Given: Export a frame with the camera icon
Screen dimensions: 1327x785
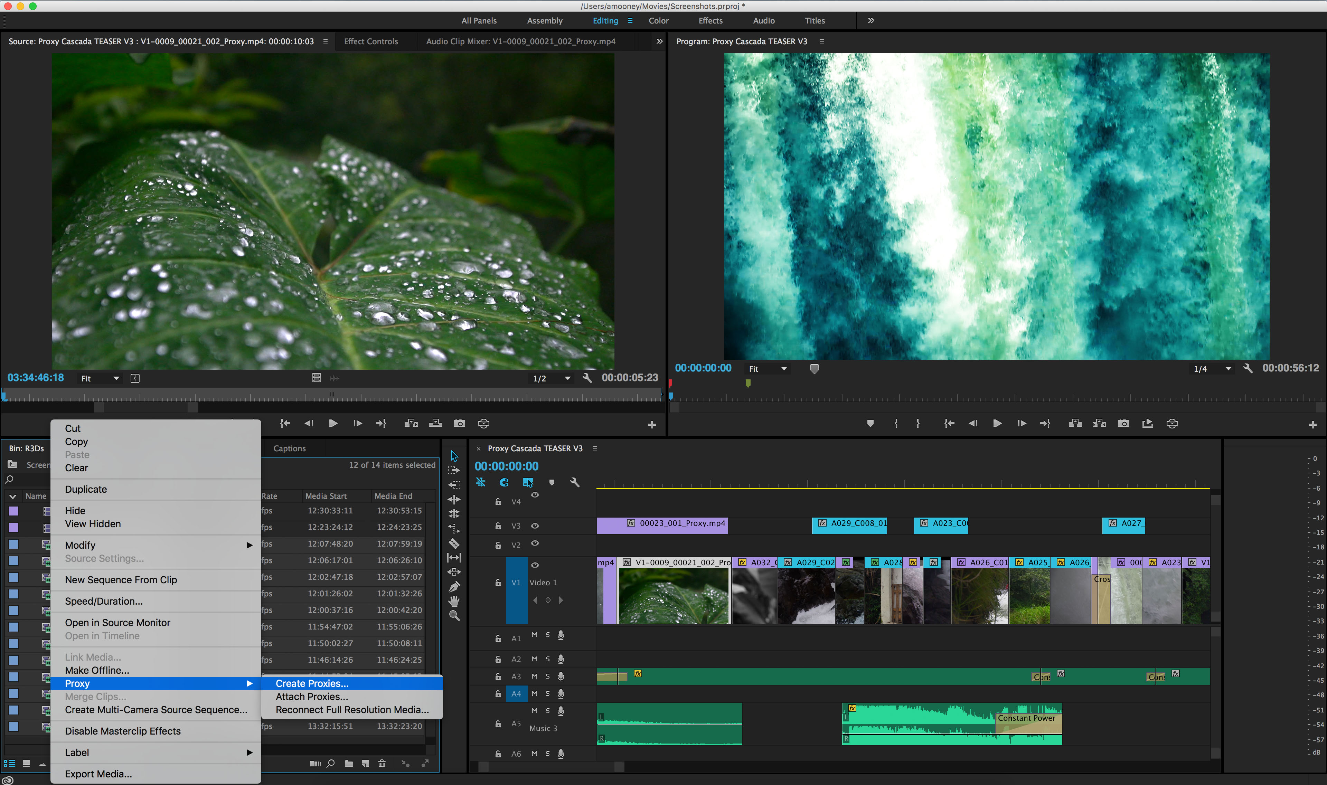Looking at the screenshot, I should [x=1124, y=423].
